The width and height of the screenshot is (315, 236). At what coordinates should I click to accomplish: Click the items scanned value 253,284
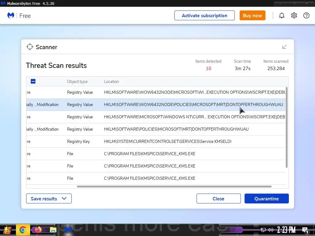(x=276, y=69)
